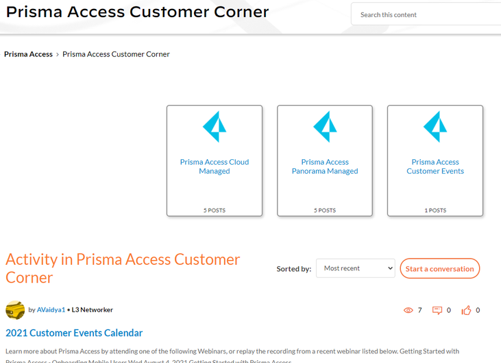Click the Prisma Access breadcrumb link
Viewport: 501px width, 363px height.
click(x=28, y=54)
